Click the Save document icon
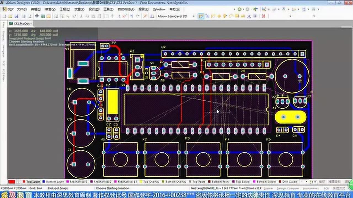 [x=16, y=16]
